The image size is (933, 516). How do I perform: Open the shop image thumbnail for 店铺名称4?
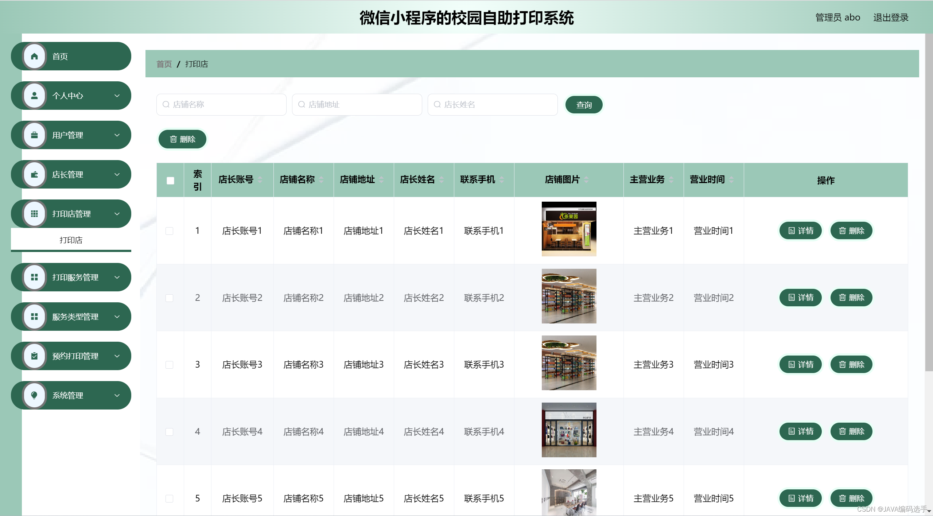(569, 430)
